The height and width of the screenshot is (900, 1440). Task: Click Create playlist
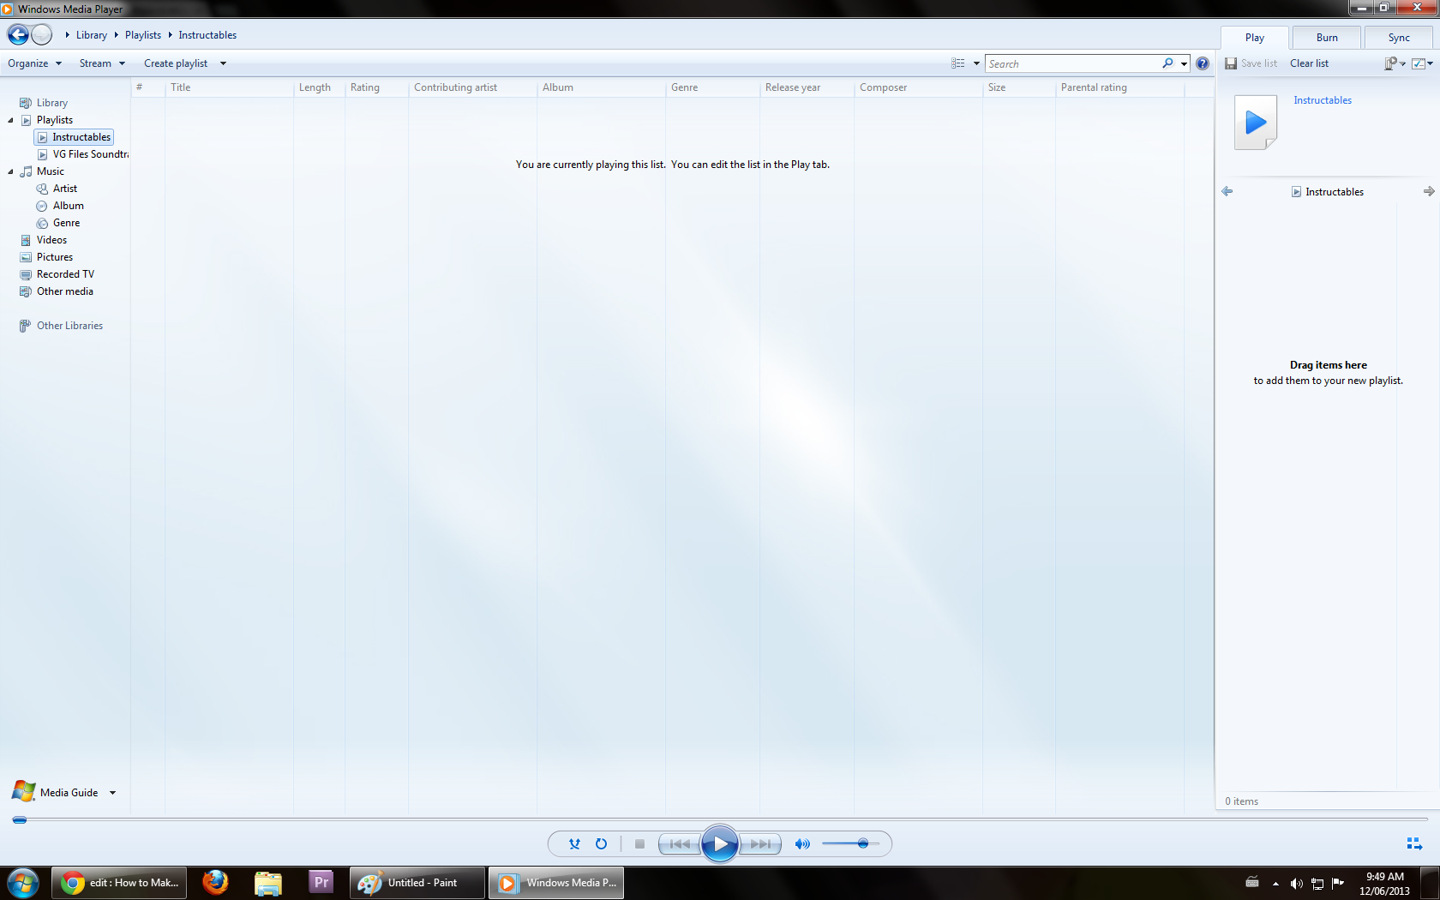[x=176, y=63]
